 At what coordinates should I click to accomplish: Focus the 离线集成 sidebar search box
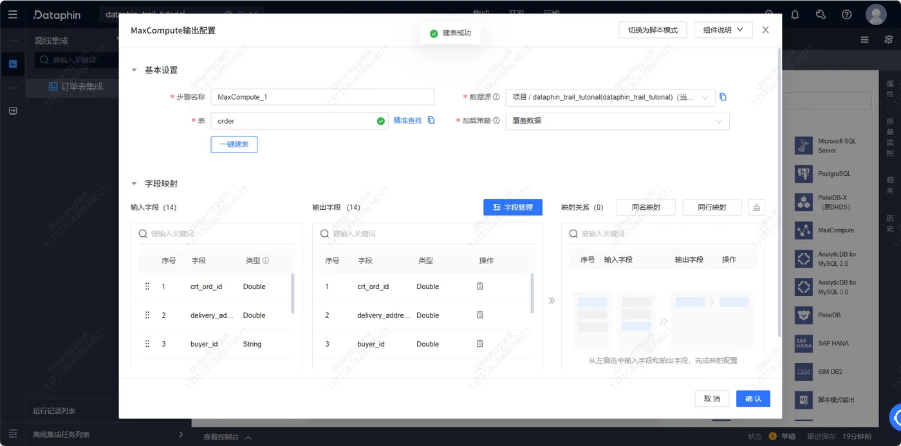coord(77,60)
